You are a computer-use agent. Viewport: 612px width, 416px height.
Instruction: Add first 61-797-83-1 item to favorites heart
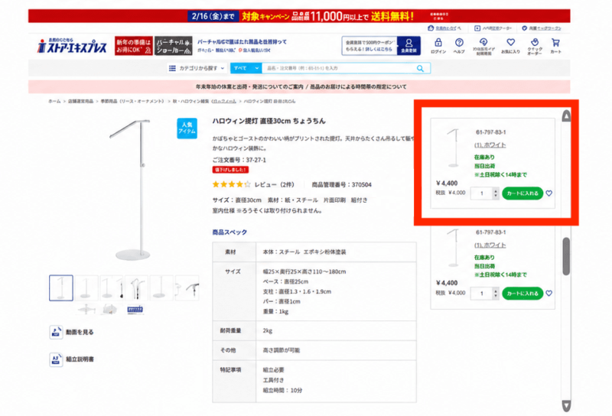pyautogui.click(x=549, y=193)
